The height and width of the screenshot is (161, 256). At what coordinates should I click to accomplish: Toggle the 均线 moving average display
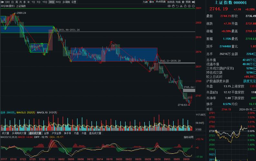[x=178, y=2]
